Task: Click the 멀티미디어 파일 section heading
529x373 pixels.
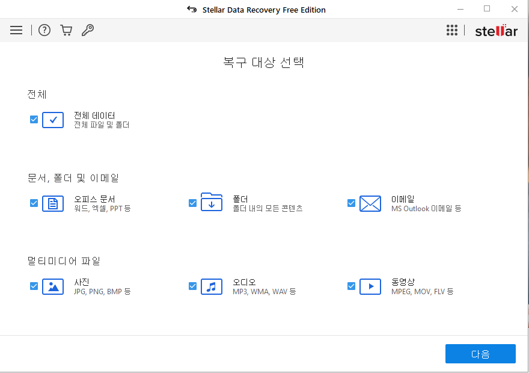Action: (x=64, y=261)
